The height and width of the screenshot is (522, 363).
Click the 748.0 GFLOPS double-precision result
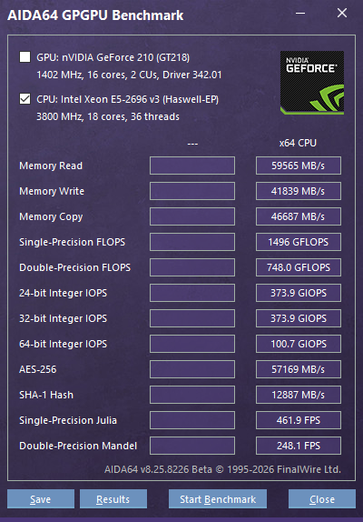tap(299, 267)
